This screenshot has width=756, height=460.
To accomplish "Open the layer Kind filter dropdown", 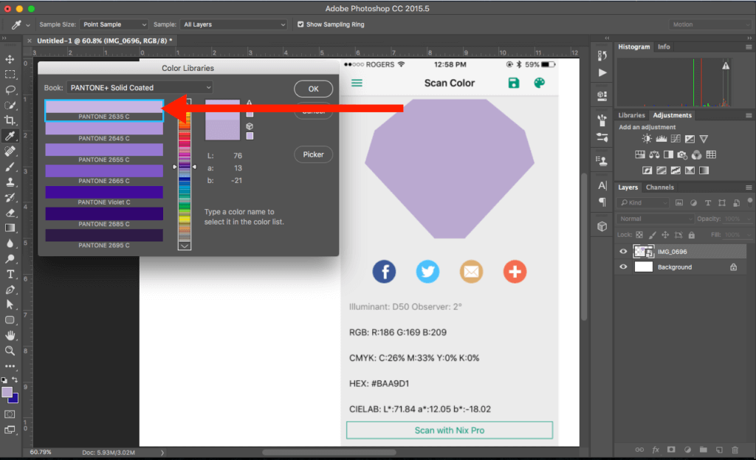I will coord(643,203).
